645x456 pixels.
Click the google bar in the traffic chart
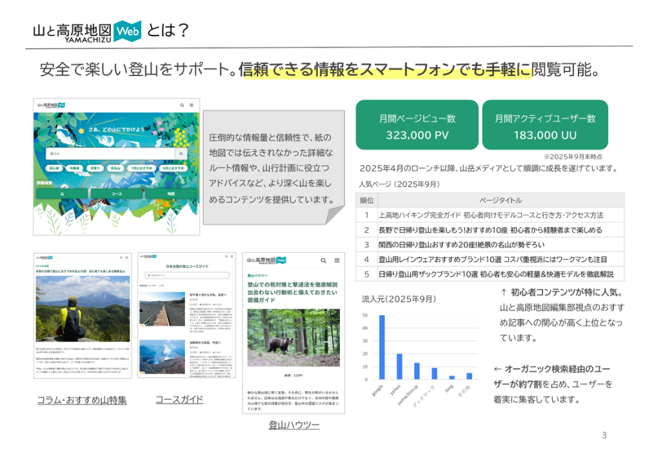pyautogui.click(x=382, y=347)
